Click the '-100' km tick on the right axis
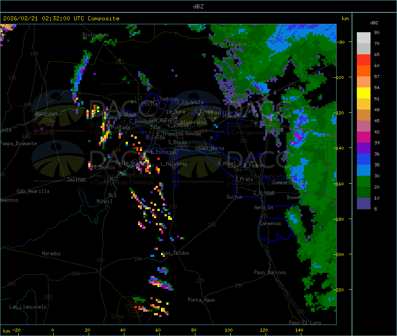Screen dimensions: 397x336 point(338,77)
